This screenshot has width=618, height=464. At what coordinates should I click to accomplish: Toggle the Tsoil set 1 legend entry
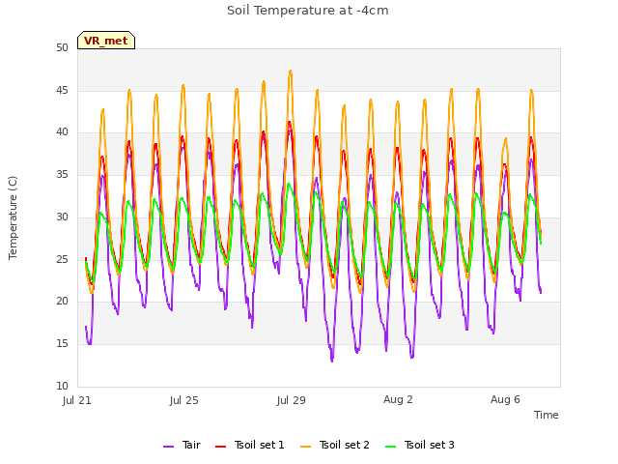pyautogui.click(x=249, y=445)
